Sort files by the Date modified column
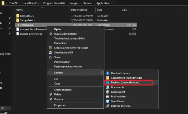 click(79, 10)
